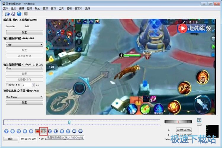Open the 影片 menu
This screenshot has height=148, width=222.
(37, 8)
